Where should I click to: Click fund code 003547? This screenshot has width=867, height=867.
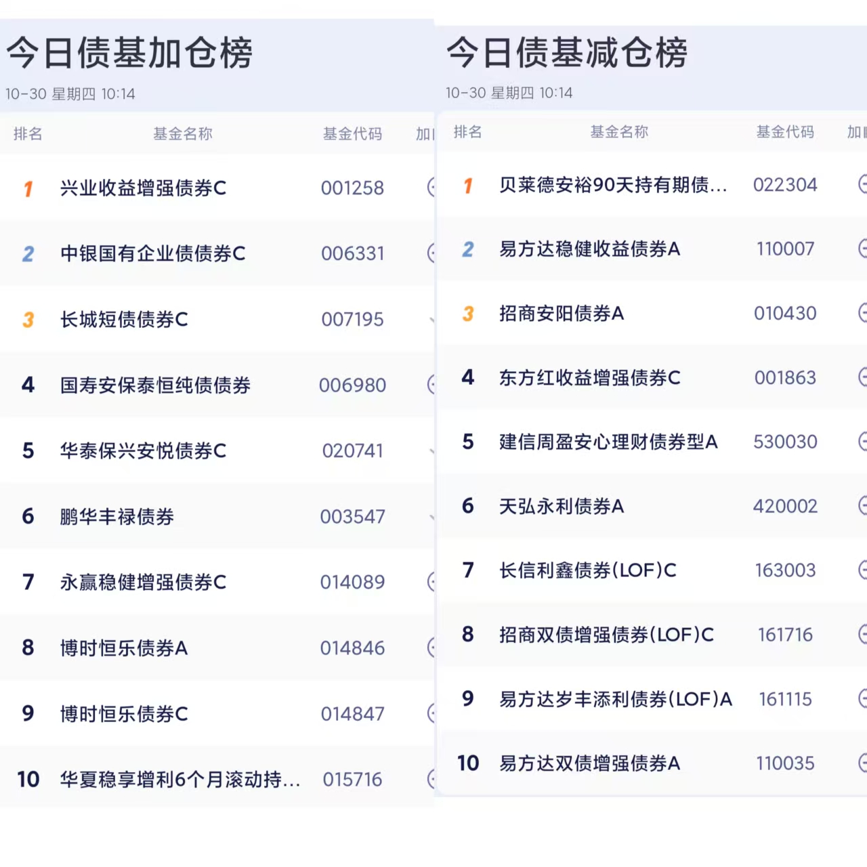(x=352, y=516)
